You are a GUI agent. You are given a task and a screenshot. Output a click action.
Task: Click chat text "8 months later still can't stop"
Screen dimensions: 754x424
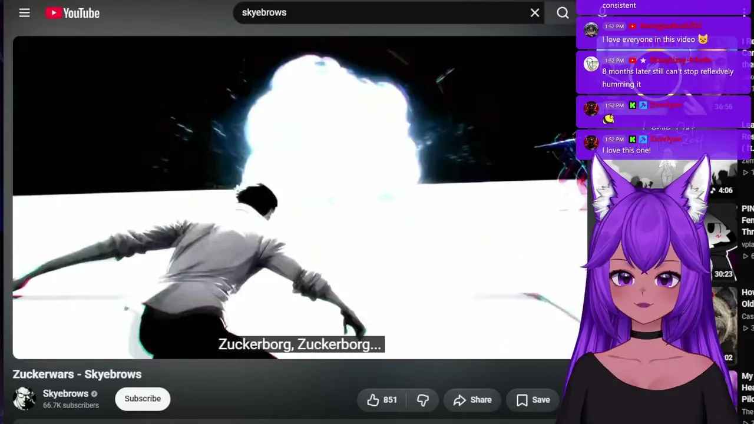[668, 78]
